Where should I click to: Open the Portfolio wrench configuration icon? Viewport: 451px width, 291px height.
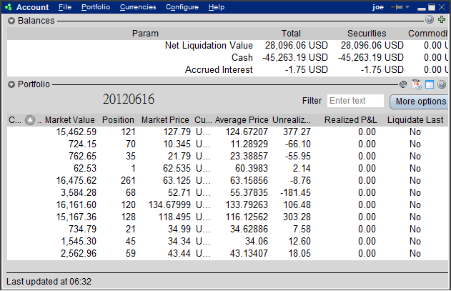point(403,84)
